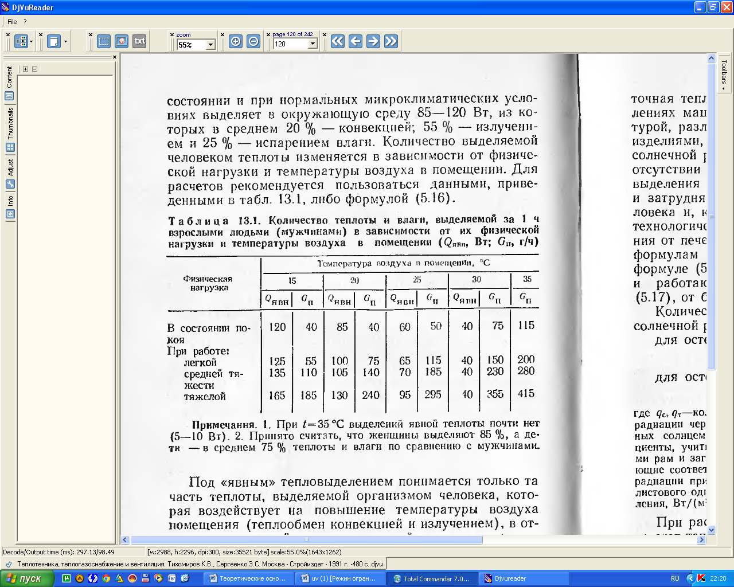Launch Chrome from the quick launch bar
This screenshot has width=734, height=587.
(106, 578)
